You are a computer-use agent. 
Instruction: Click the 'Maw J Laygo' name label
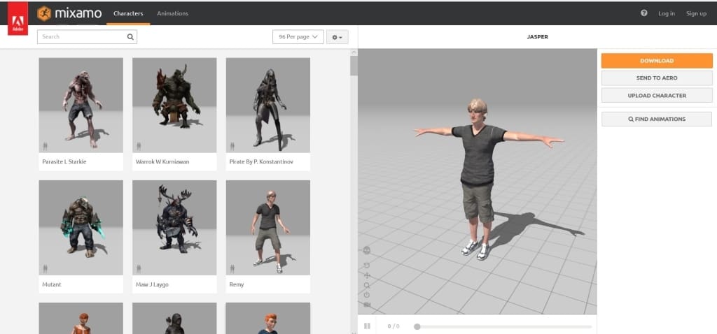pos(152,284)
